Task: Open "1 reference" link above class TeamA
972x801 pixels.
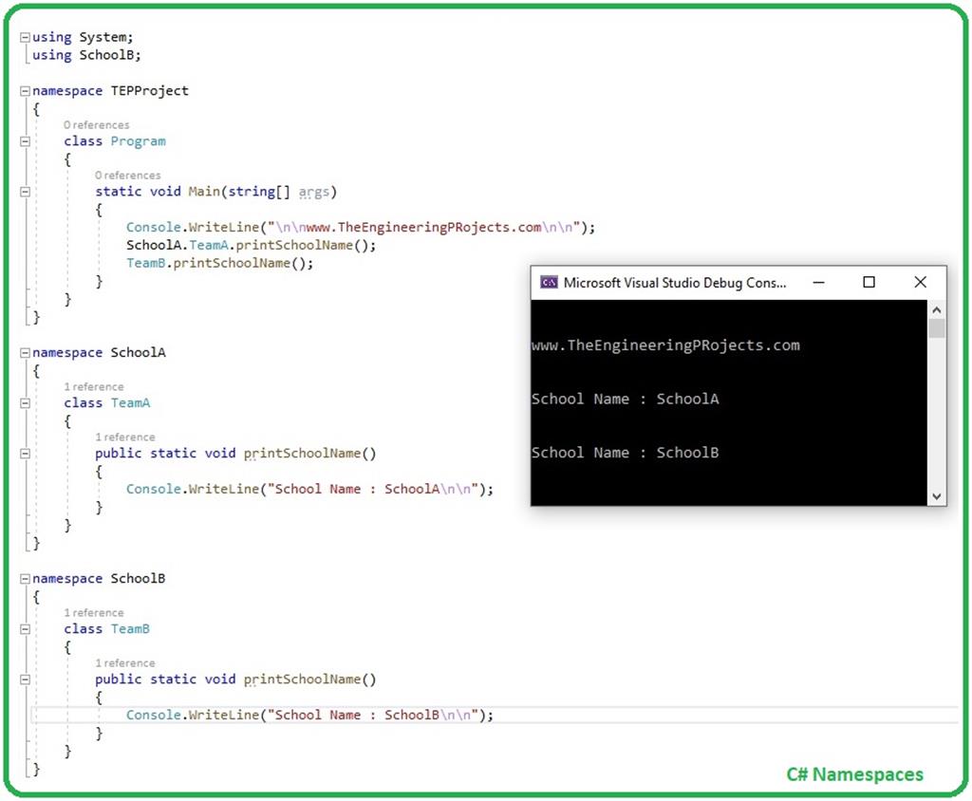Action: click(x=94, y=387)
